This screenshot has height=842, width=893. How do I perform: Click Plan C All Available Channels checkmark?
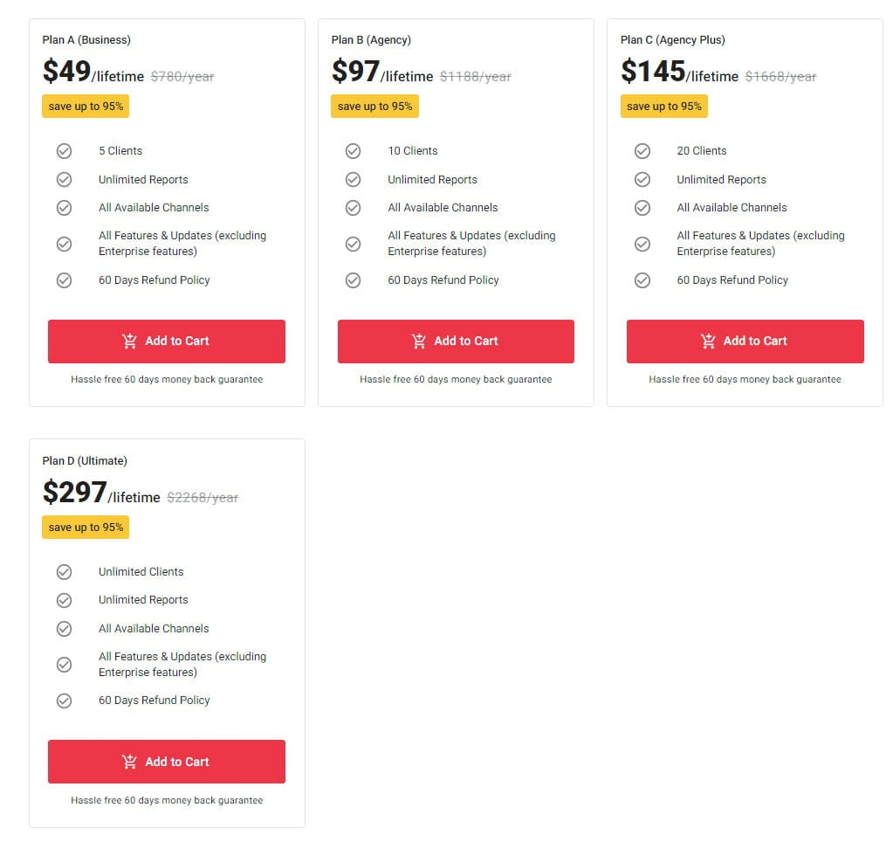coord(642,208)
